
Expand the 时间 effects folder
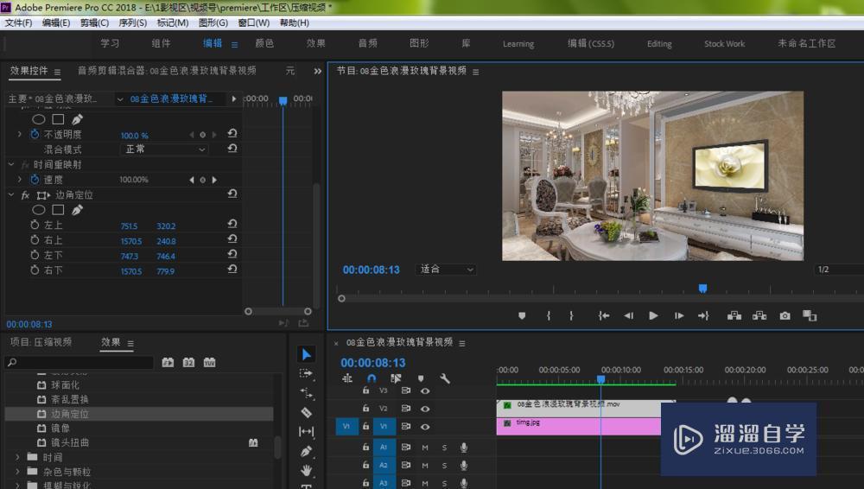pos(17,457)
